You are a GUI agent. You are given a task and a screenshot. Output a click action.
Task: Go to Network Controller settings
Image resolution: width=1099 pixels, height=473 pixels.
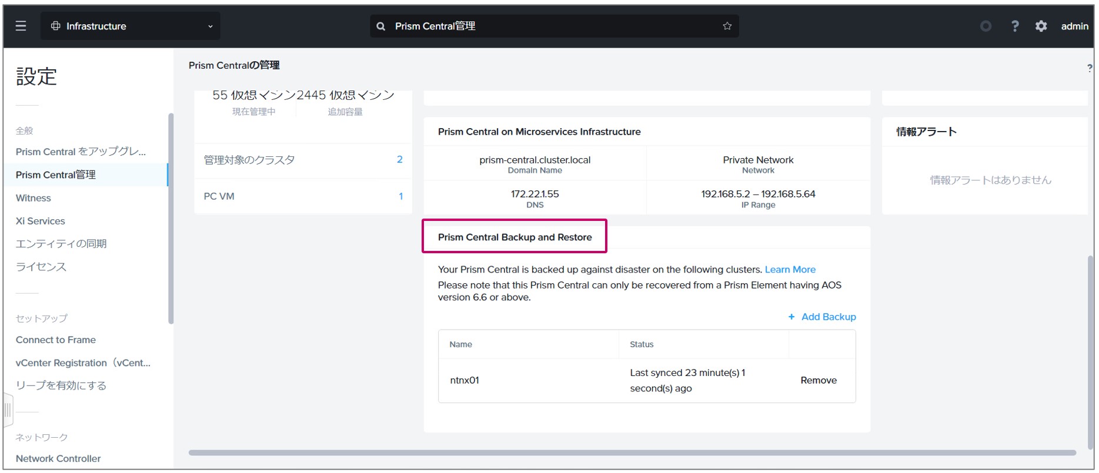tap(58, 458)
